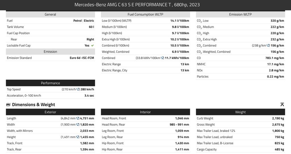This screenshot has width=291, height=154.
Task: Click the '914 mm' Leg Room Rear value
Action: pyautogui.click(x=183, y=137)
